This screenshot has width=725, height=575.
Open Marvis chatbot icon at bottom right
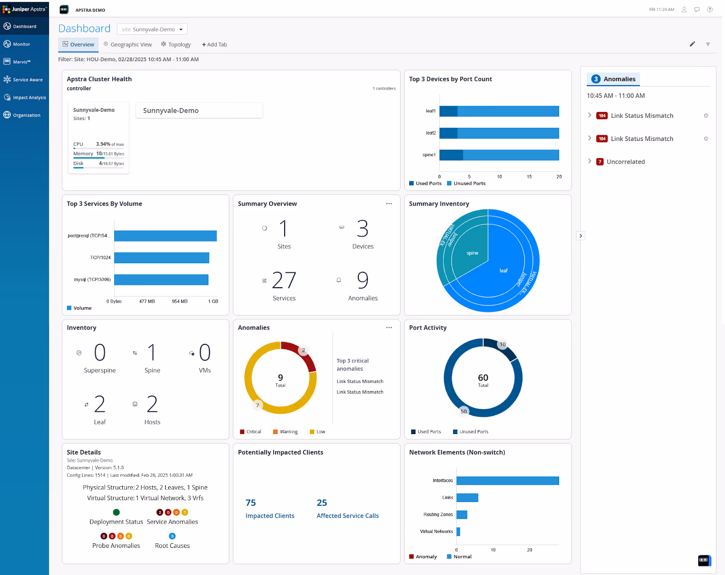[704, 561]
